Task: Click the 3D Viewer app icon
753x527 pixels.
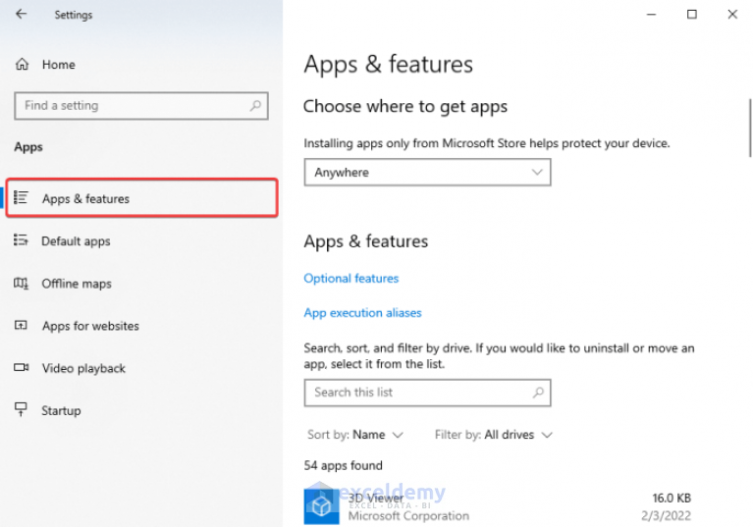Action: [321, 505]
